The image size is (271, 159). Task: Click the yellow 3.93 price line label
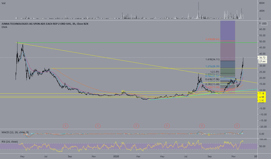(x=262, y=100)
